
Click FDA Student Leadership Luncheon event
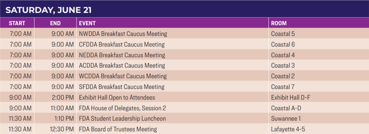click(122, 119)
